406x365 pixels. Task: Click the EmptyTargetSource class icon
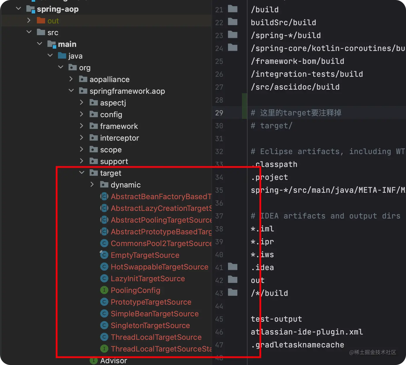[104, 255]
